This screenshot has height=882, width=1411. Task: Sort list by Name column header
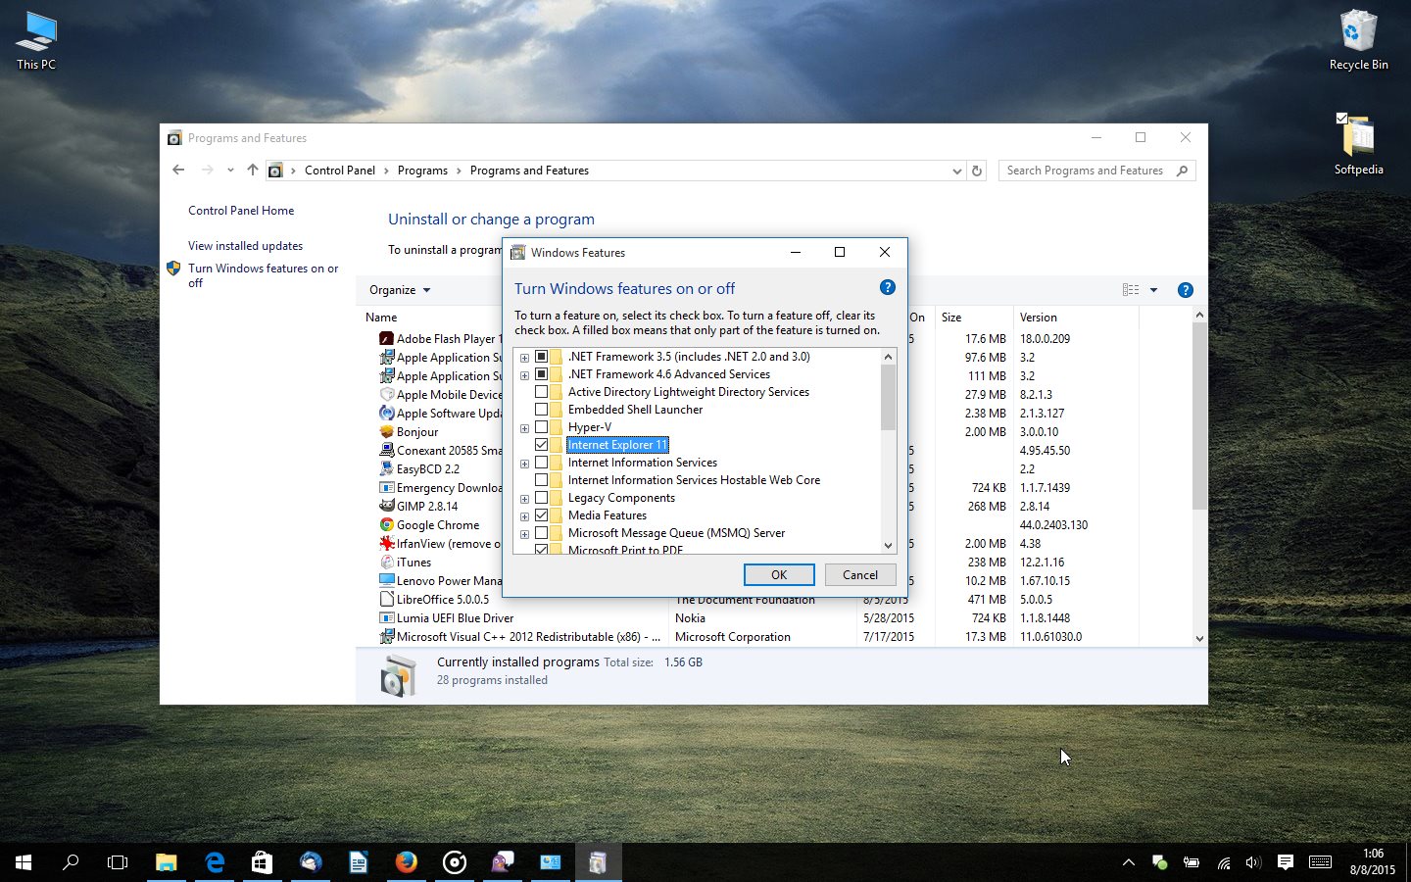click(x=381, y=318)
